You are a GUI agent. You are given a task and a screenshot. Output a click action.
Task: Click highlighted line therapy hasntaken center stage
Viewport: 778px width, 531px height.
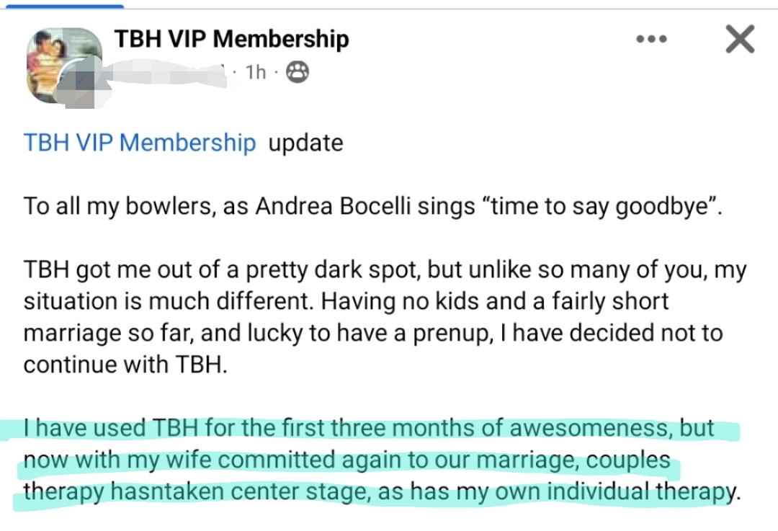377,492
